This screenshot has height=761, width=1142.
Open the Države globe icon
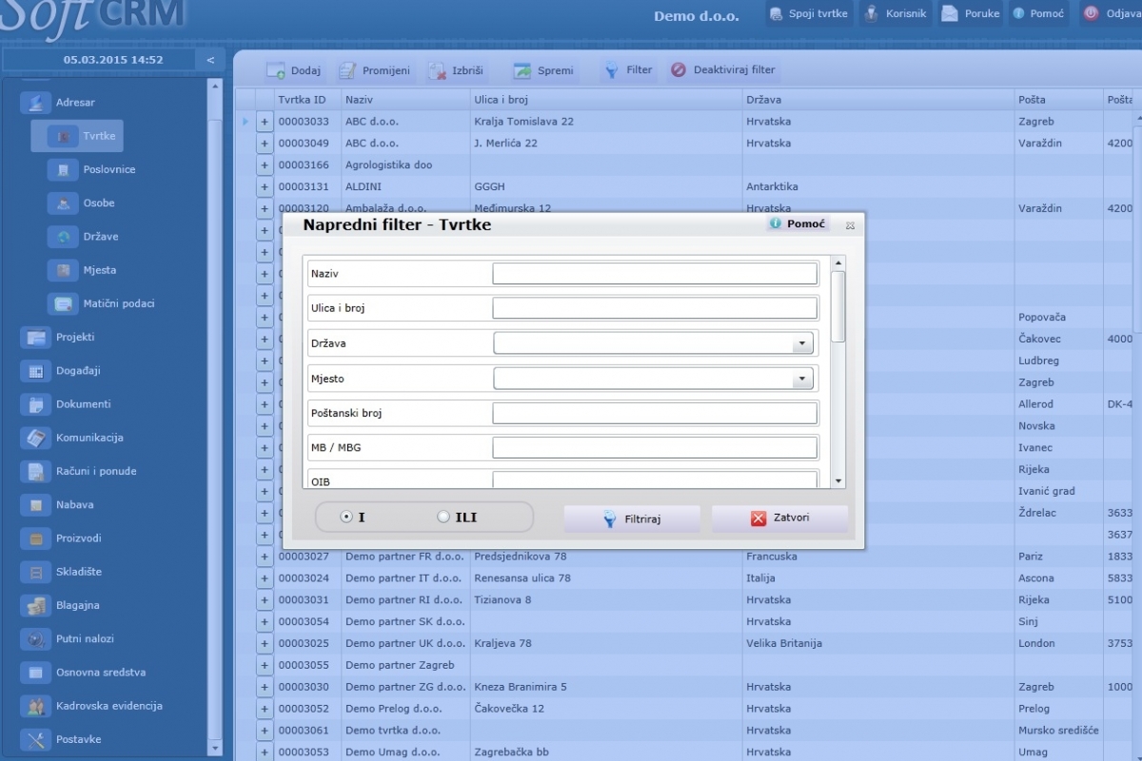(x=63, y=237)
